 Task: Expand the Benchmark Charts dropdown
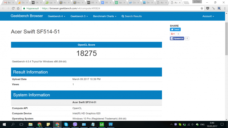(x=105, y=16)
